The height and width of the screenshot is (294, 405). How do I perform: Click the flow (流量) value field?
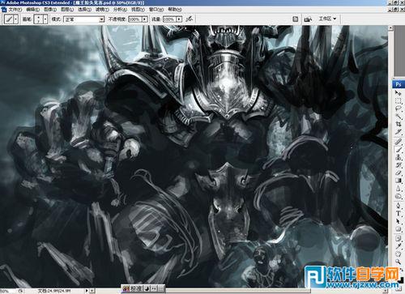[x=169, y=19]
